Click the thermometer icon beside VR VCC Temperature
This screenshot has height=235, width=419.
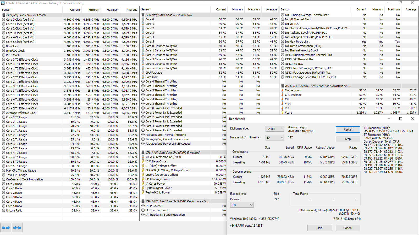pos(143,157)
